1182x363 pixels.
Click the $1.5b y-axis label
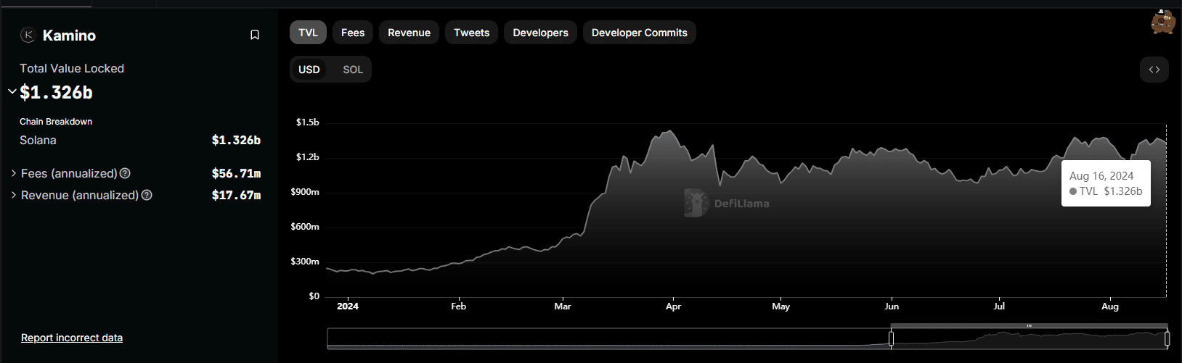(x=307, y=122)
